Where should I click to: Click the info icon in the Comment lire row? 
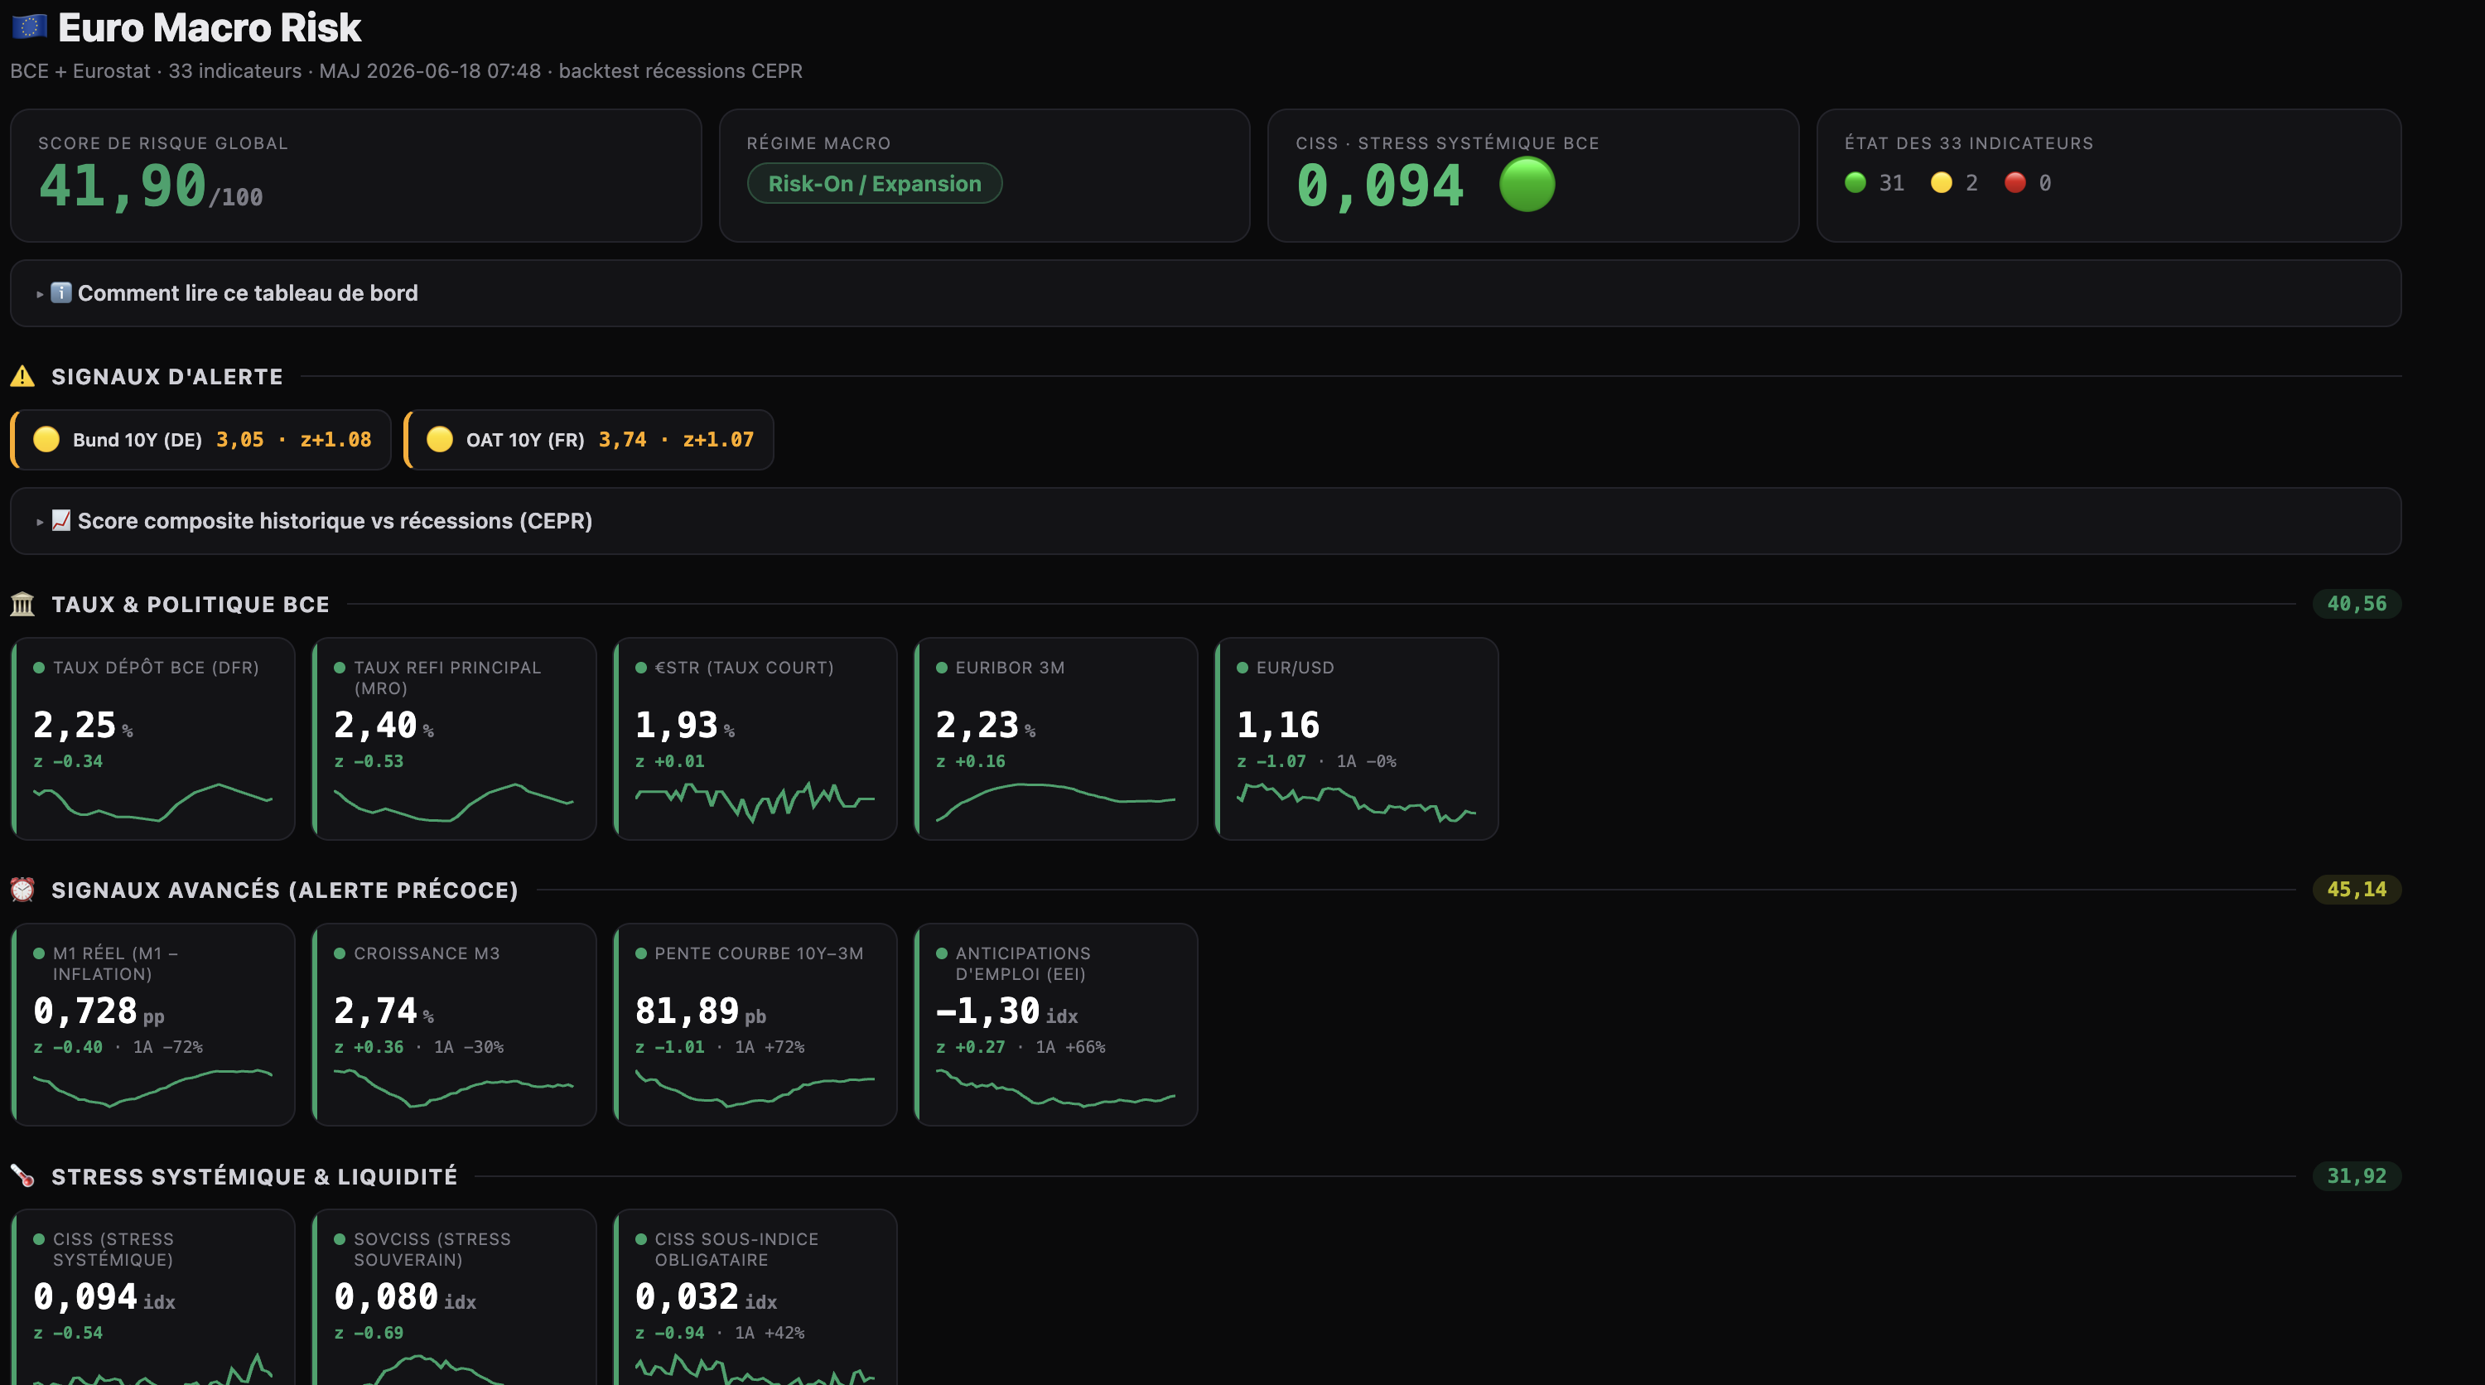tap(60, 292)
